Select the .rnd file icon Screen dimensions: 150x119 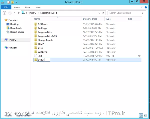[36, 56]
